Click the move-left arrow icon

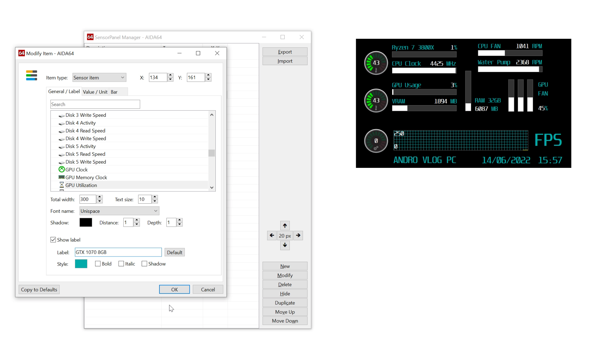(x=272, y=235)
